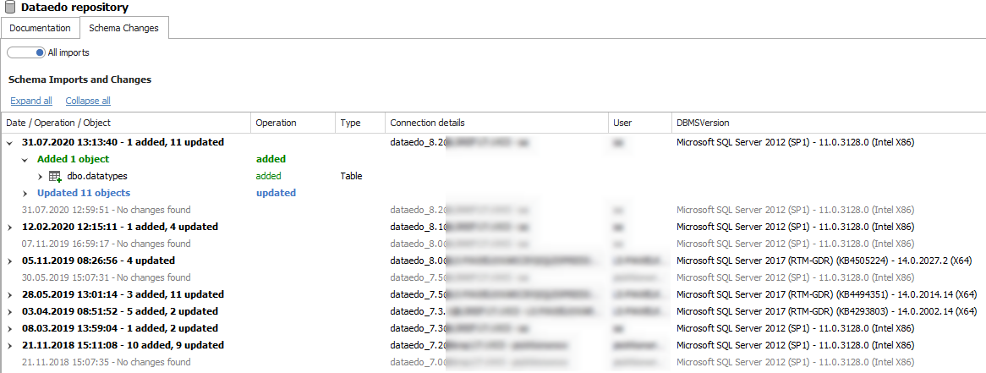Screen dimensions: 986x373
Task: Expand the 05.11.2019 08:26:56 import
Action: pyautogui.click(x=10, y=261)
